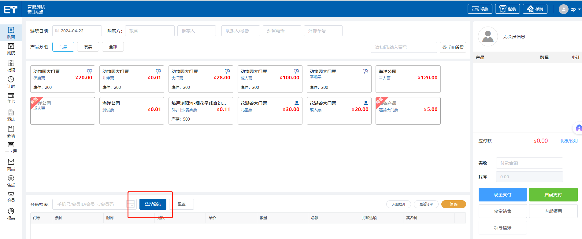This screenshot has height=239, width=582.
Task: Open the 购买方 散客 buyer selector
Action: coord(150,31)
